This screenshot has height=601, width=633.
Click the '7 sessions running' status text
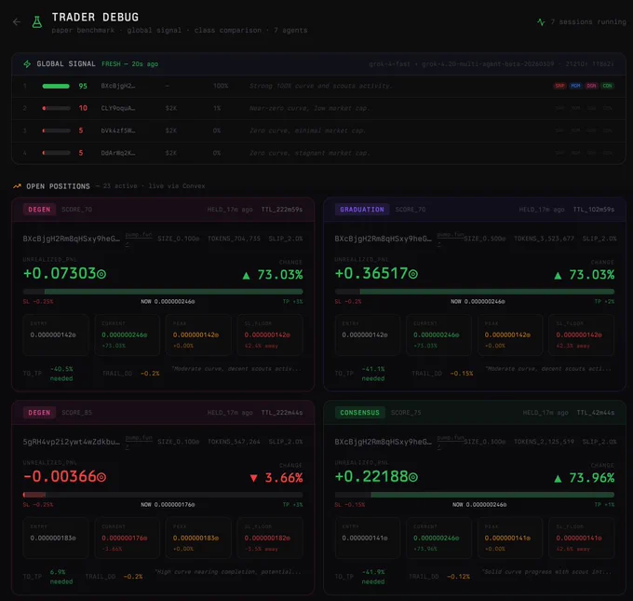click(x=588, y=21)
